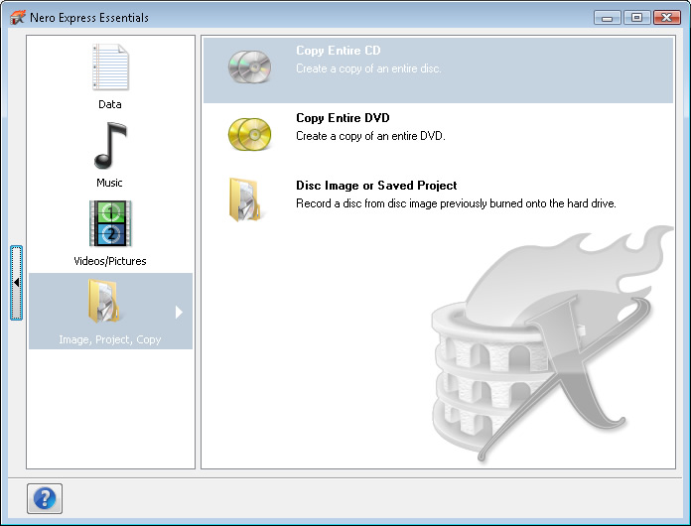Choose the Copy Entire DVD option title

coord(343,118)
